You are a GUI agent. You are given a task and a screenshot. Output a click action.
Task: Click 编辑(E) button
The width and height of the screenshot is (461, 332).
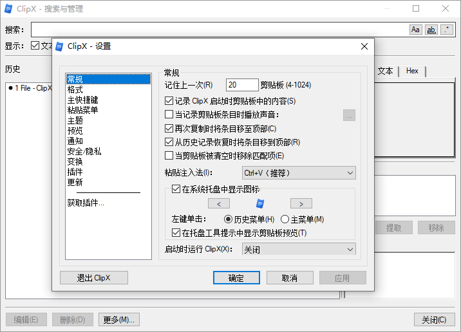26,319
